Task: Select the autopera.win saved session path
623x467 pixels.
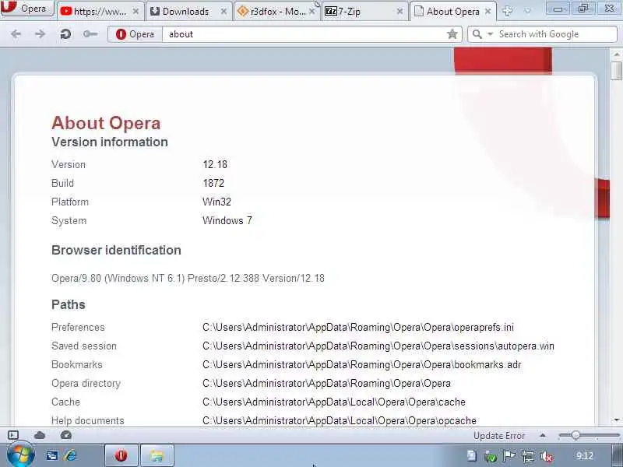Action: click(x=378, y=346)
